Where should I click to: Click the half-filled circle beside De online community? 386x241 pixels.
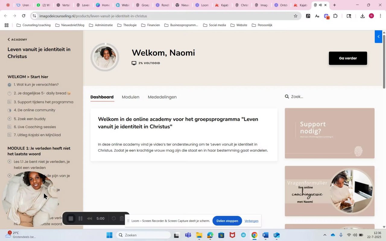click(x=9, y=110)
